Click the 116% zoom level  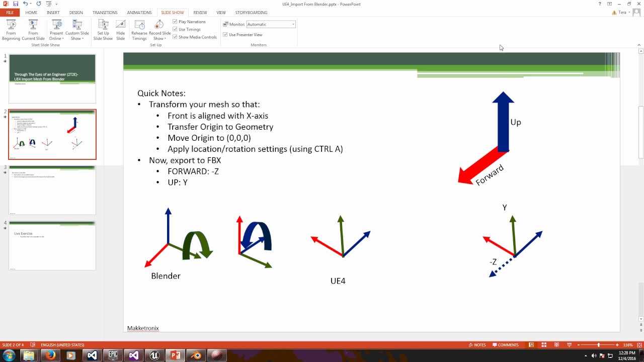627,345
